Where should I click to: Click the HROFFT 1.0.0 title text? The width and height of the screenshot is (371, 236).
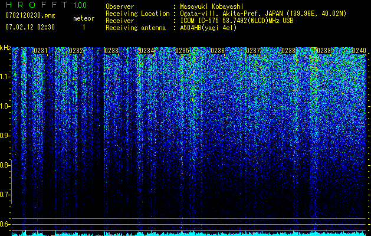tap(46, 5)
